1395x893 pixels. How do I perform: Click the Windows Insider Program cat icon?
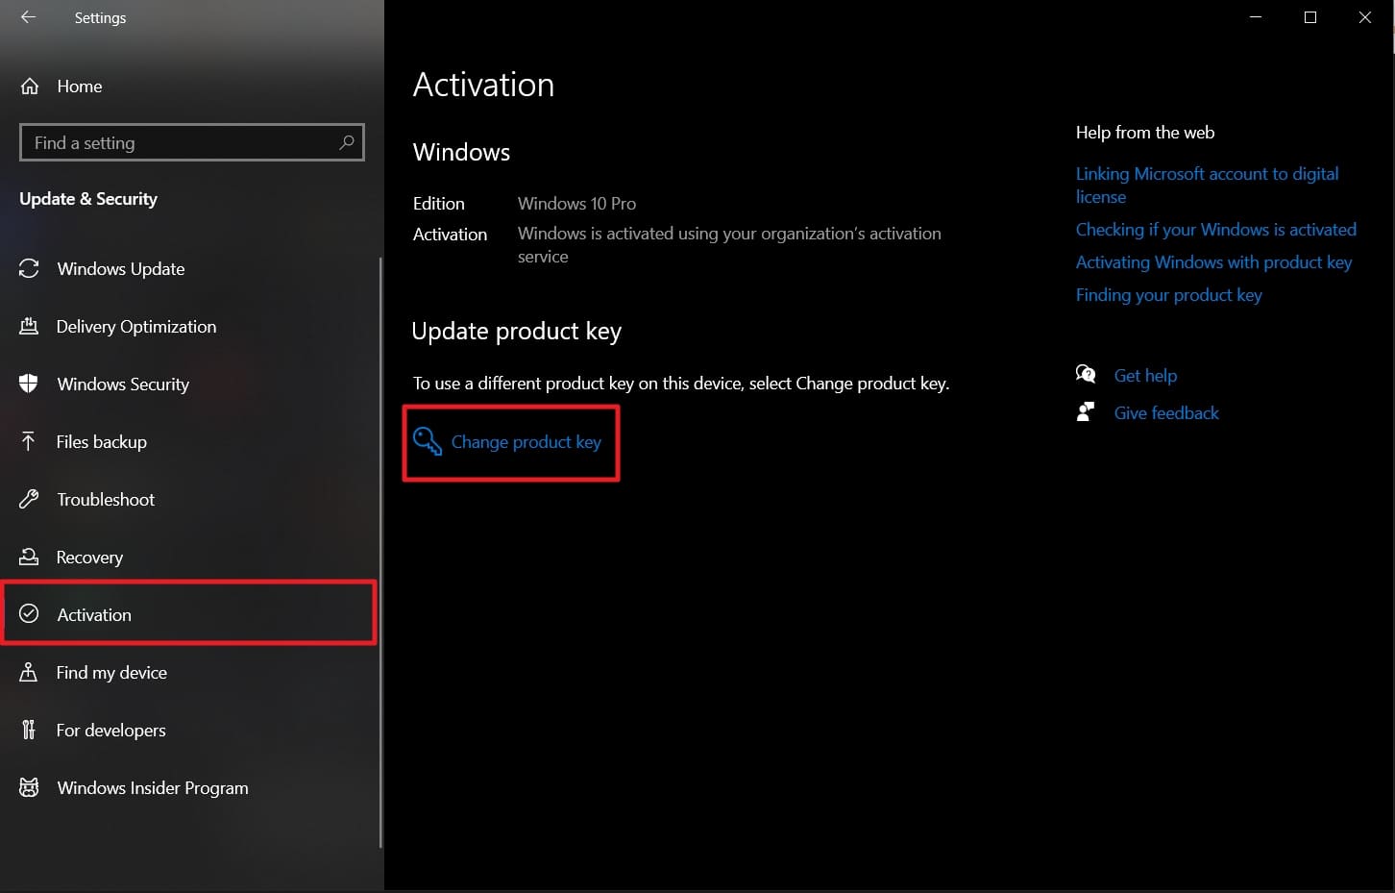(x=29, y=787)
